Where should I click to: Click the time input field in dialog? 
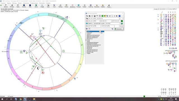point(106,21)
